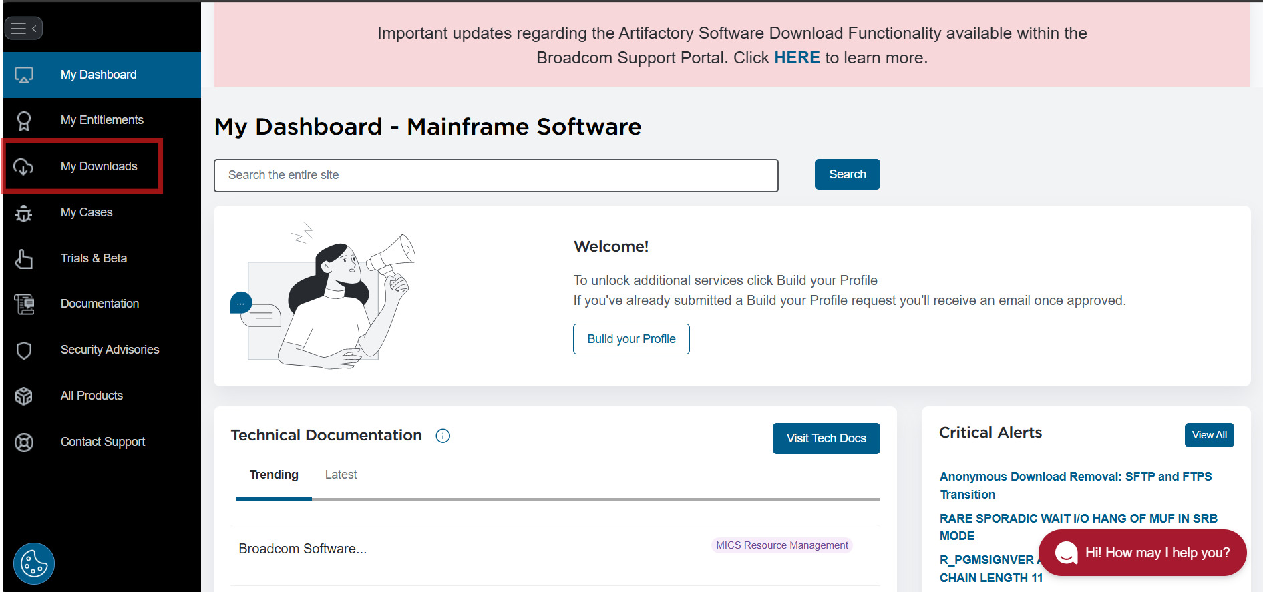Click the Documentation pages icon
This screenshot has width=1263, height=592.
click(x=24, y=304)
